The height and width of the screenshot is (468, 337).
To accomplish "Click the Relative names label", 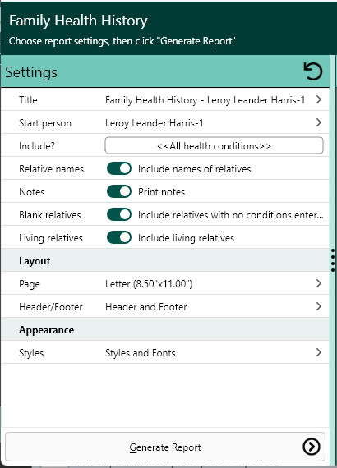I will (52, 169).
